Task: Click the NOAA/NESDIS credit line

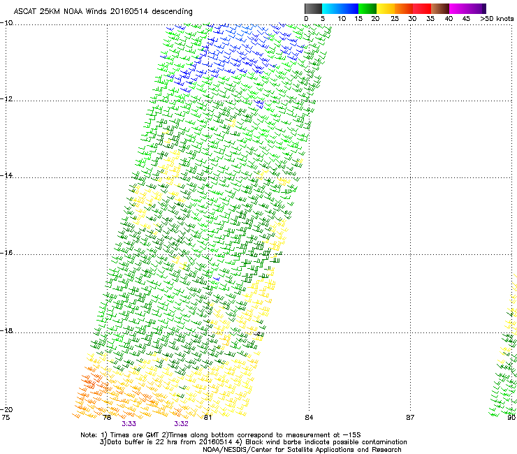Action: pos(302,450)
